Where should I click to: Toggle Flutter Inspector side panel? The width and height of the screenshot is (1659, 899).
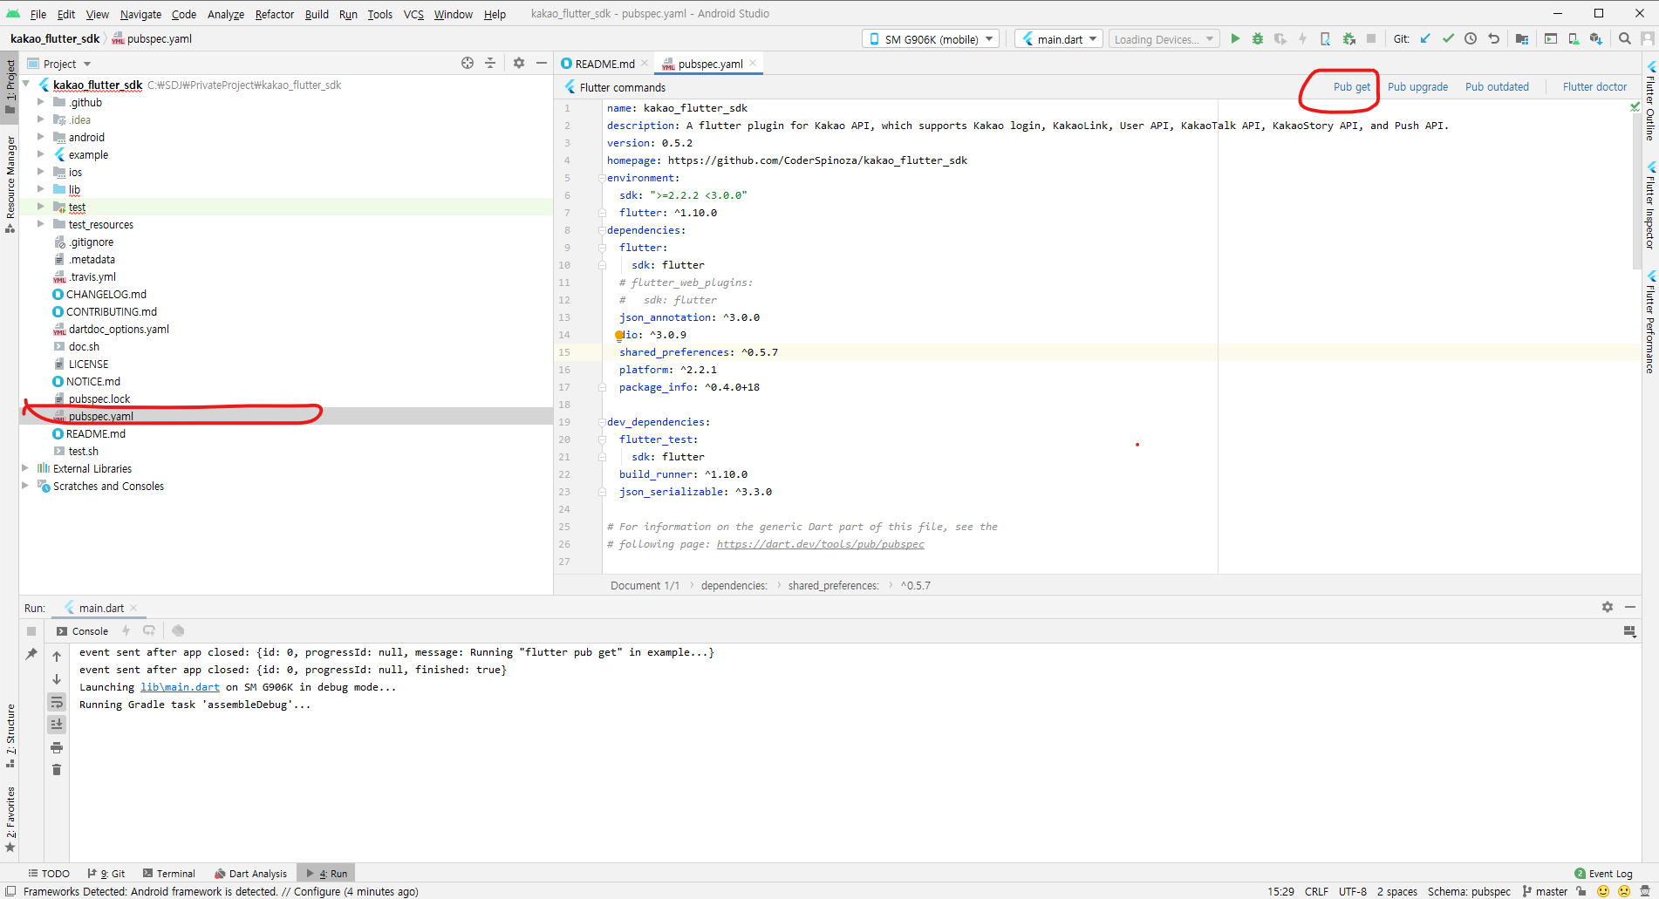(x=1650, y=206)
